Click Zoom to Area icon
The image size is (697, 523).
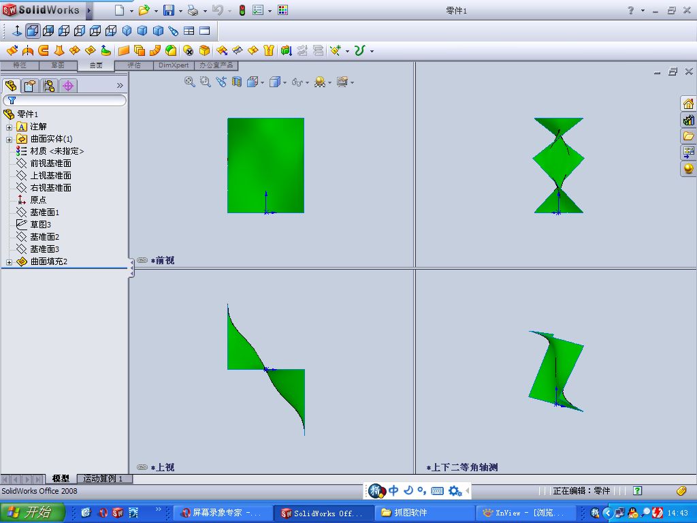(x=205, y=82)
